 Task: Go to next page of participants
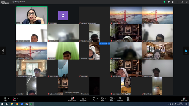click(186, 51)
